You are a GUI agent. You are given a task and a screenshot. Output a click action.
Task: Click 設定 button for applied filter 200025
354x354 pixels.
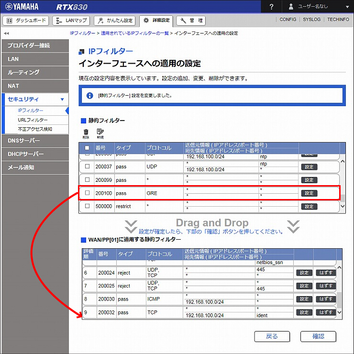coord(304,286)
